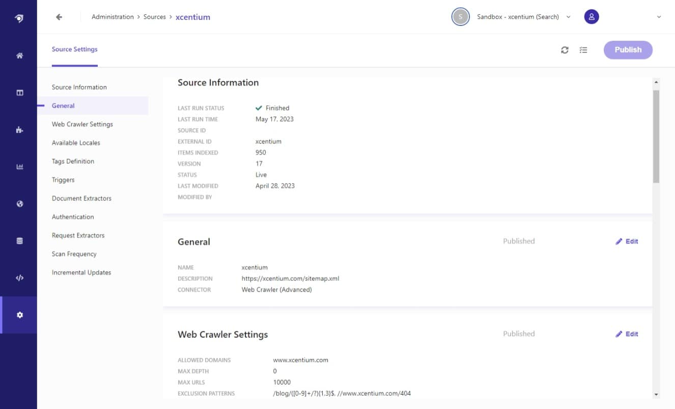675x409 pixels.
Task: Open the database stack sidebar icon
Action: [x=19, y=241]
